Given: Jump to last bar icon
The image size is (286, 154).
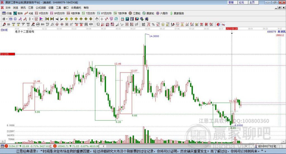Looking at the screenshot, I should (x=52, y=19).
